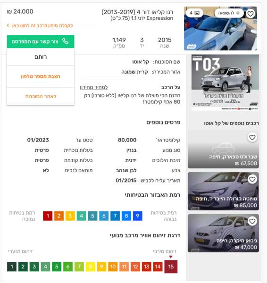Click safety level swatch number 1
Image resolution: width=267 pixels, height=283 pixels.
(x=48, y=216)
